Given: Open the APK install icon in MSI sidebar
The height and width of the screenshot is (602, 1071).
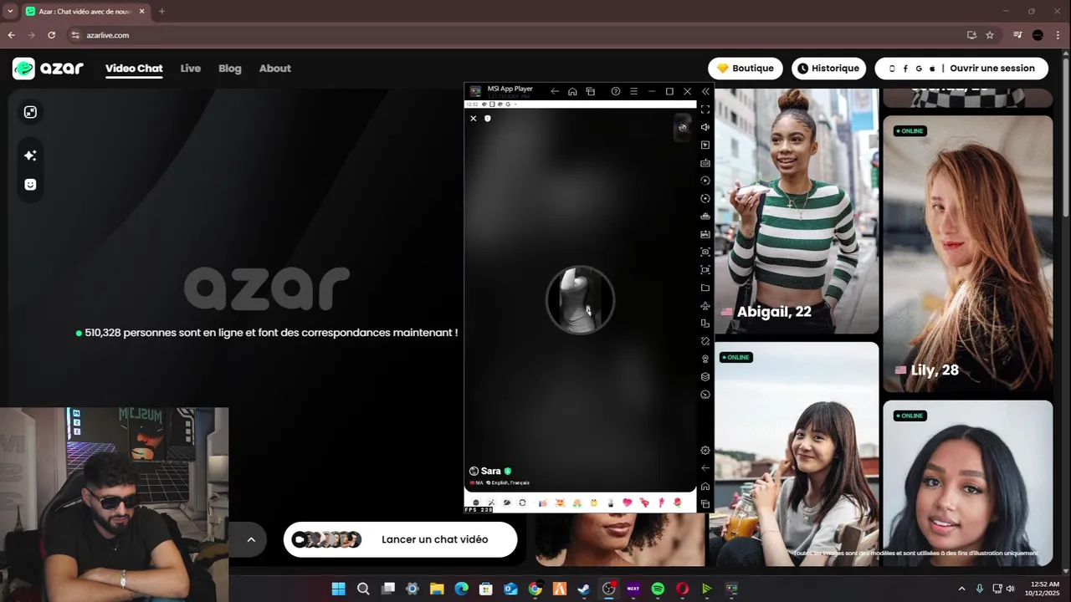Looking at the screenshot, I should (x=705, y=234).
